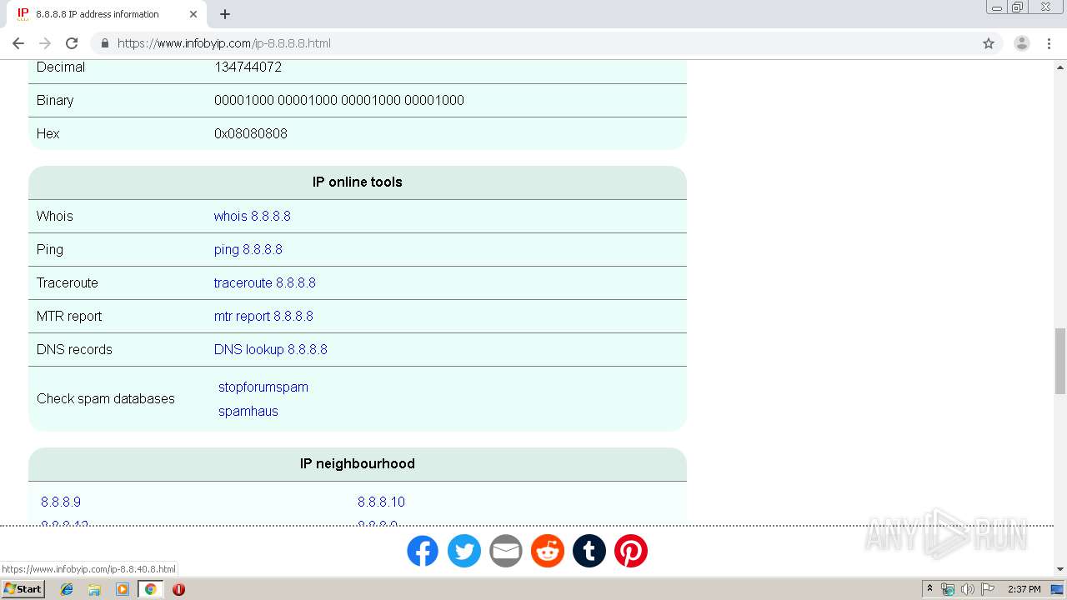Open neighbour IP 8.8.8.9
The width and height of the screenshot is (1067, 600).
coord(61,502)
